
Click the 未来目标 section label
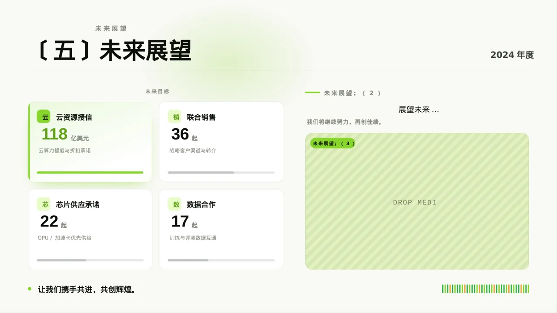point(157,92)
